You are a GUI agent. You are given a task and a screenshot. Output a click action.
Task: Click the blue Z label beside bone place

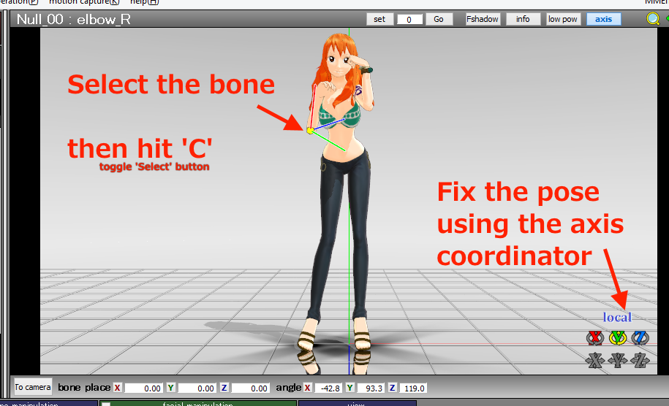click(224, 388)
